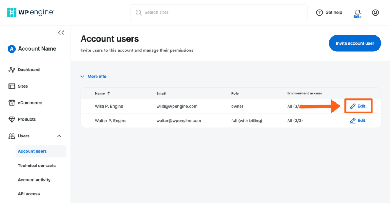Open the notifications bell icon

pos(357,13)
